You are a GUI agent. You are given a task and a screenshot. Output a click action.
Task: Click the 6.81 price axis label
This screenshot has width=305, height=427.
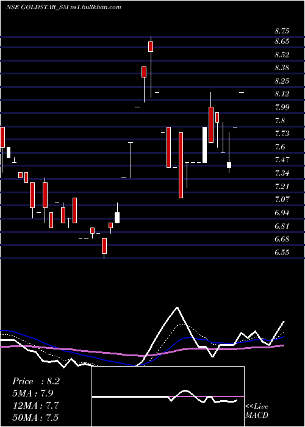[x=282, y=226]
